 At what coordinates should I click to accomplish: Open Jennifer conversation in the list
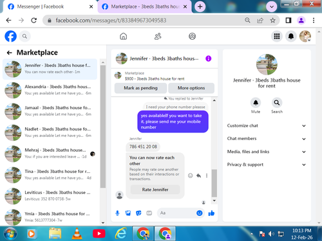tap(50, 69)
